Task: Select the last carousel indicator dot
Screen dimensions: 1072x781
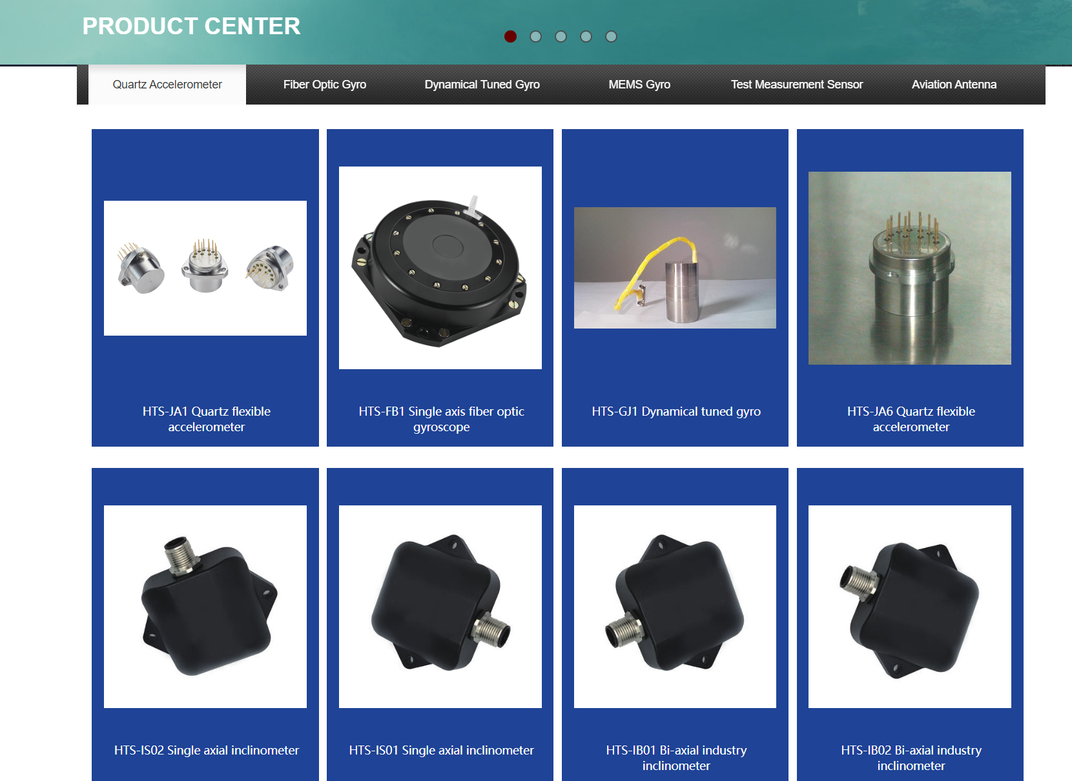Action: click(610, 37)
